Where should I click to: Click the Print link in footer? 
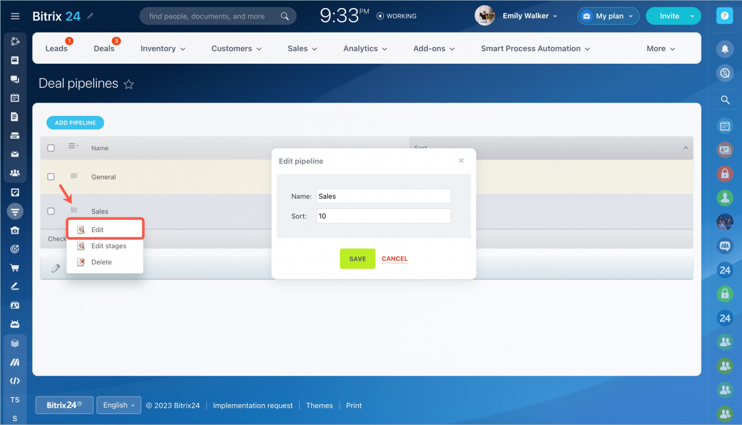(x=354, y=405)
